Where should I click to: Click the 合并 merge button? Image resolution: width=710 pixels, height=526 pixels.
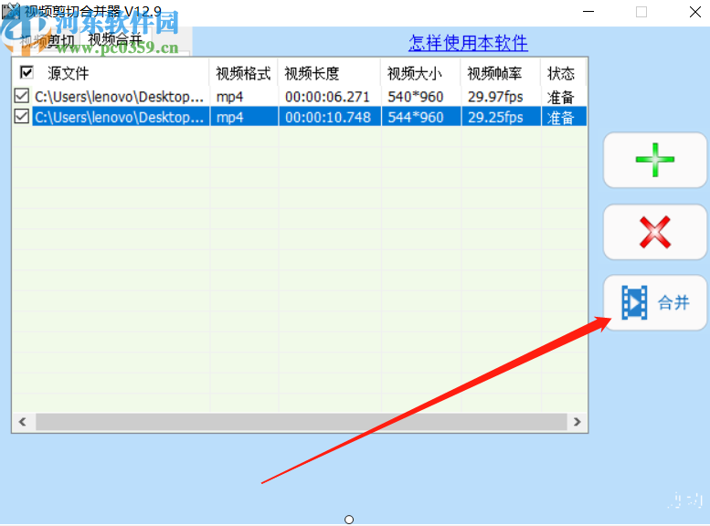click(x=655, y=302)
